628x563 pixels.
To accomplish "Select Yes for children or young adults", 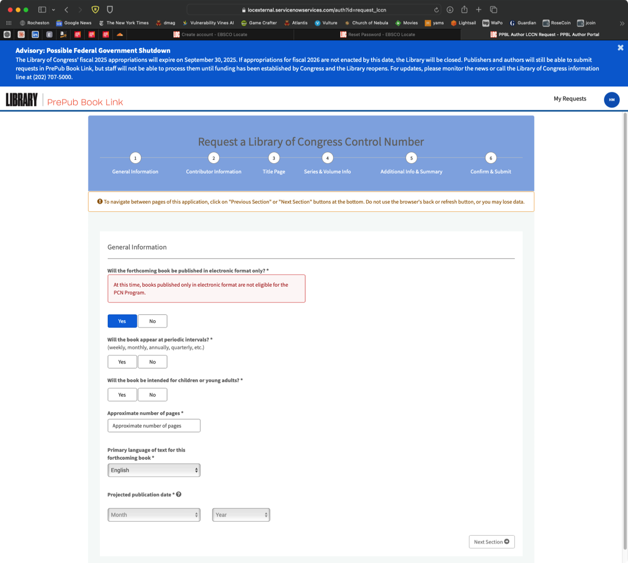I will point(122,395).
